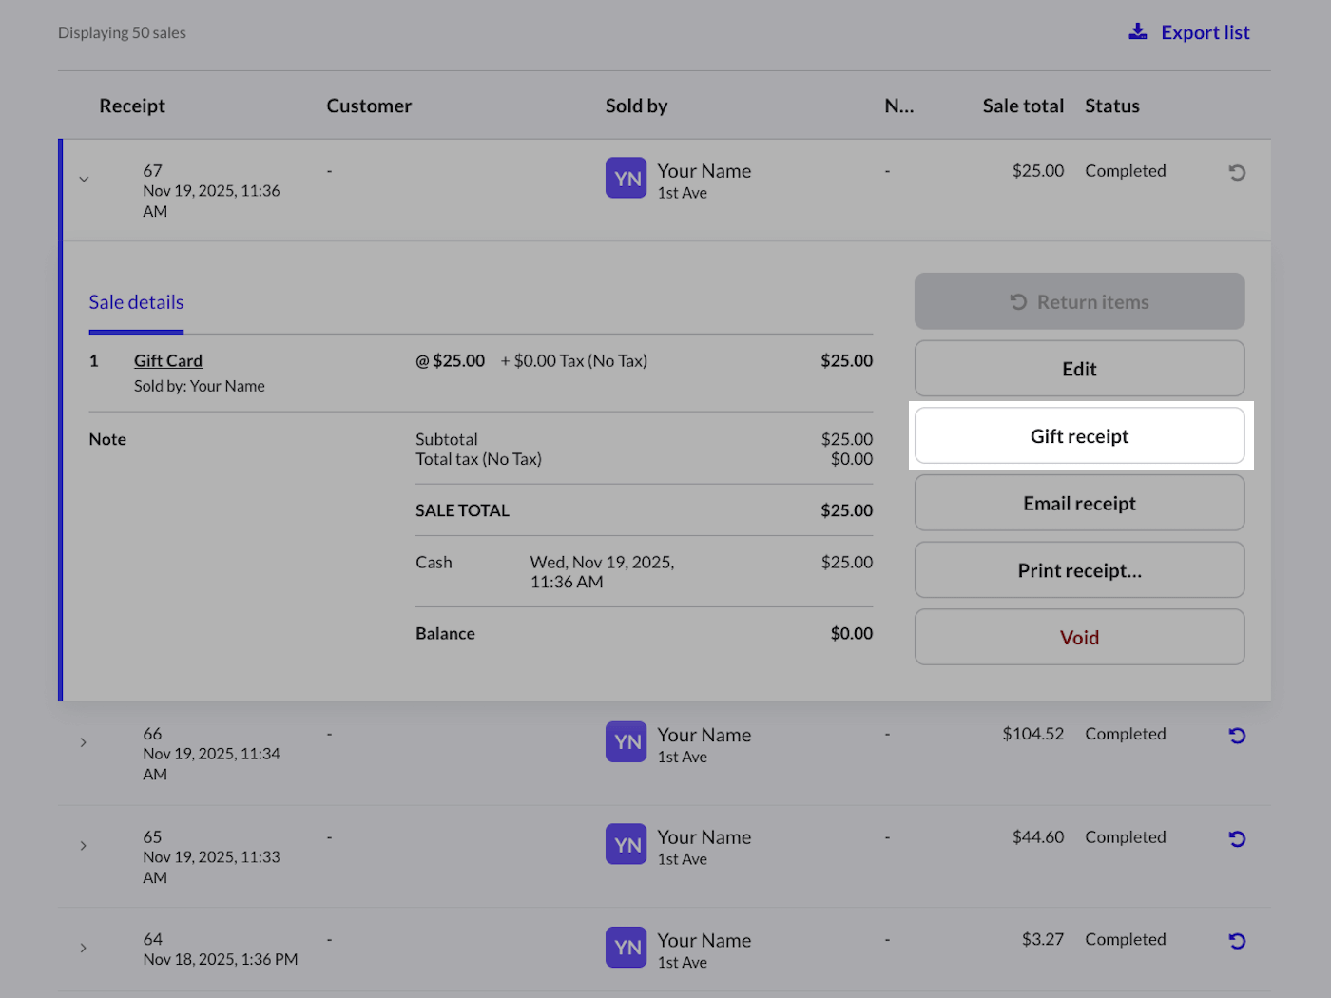Click the return icon for sale 64

point(1237,941)
